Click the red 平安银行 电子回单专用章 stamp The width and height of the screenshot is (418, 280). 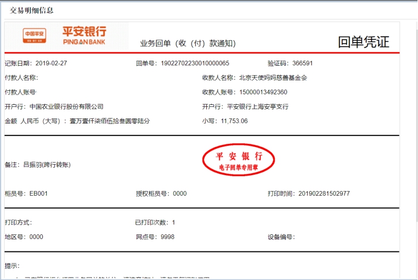[x=238, y=160]
